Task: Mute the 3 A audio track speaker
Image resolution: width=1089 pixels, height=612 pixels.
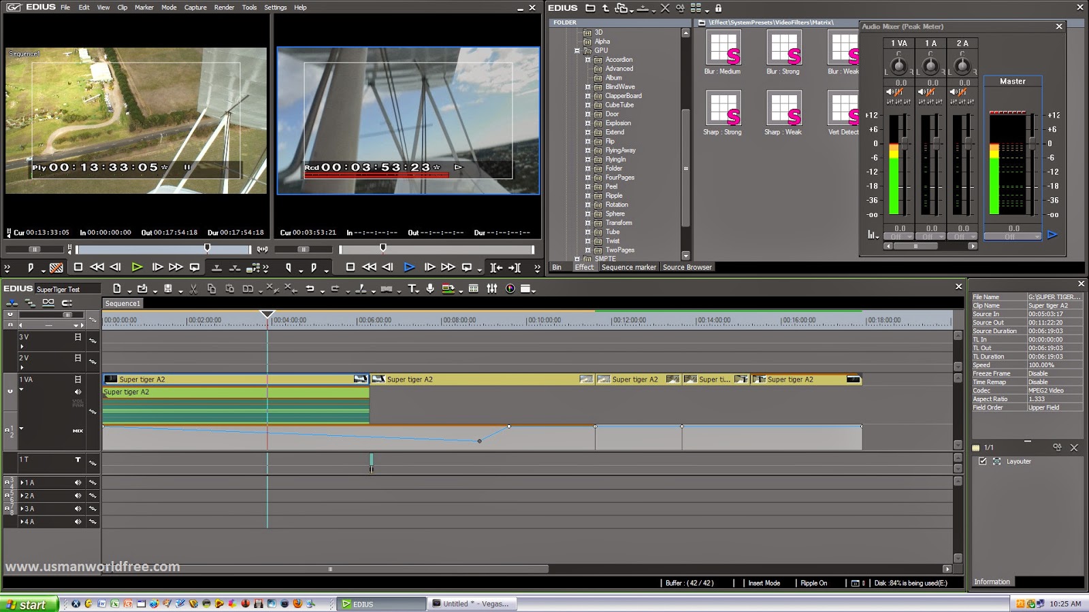Action: click(78, 509)
